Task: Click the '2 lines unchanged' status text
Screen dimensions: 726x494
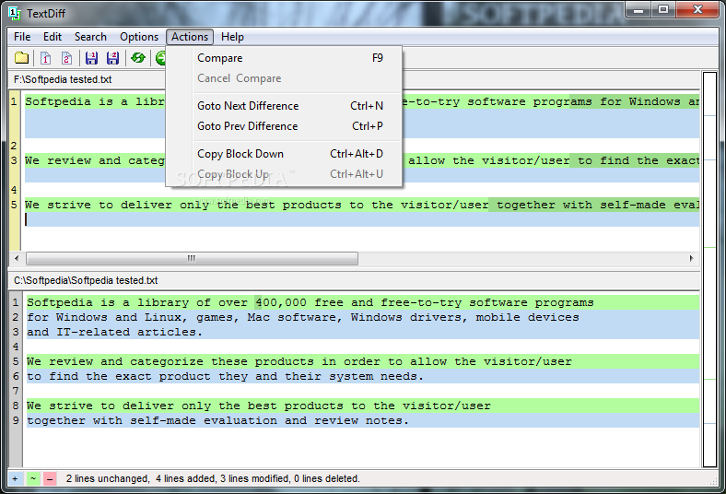Action: [x=107, y=478]
